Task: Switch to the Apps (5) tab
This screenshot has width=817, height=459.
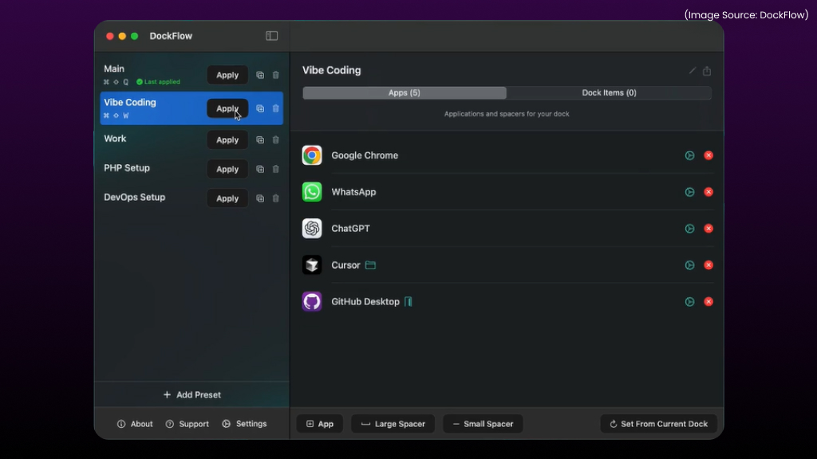Action: [405, 92]
